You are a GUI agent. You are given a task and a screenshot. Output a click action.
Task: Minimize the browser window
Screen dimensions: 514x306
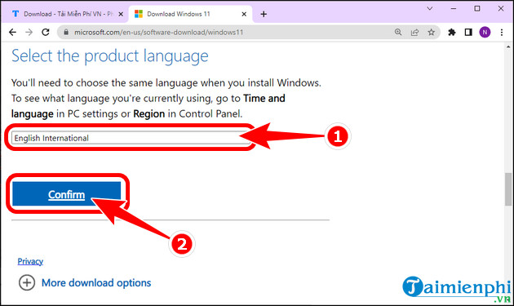(454, 9)
